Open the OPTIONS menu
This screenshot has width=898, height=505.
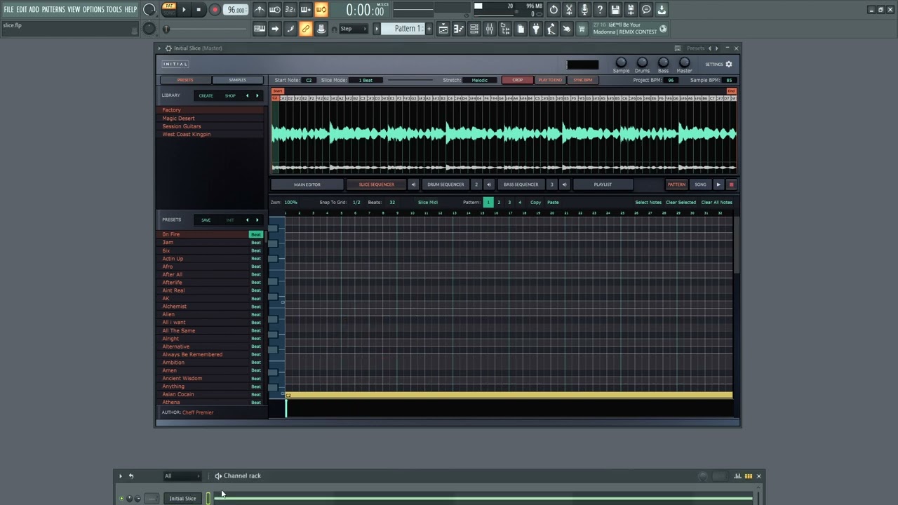click(93, 10)
